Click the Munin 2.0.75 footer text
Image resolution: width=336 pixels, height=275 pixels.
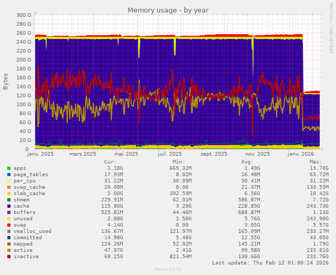click(x=168, y=269)
